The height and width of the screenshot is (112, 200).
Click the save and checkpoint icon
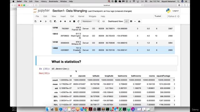(x=36, y=21)
